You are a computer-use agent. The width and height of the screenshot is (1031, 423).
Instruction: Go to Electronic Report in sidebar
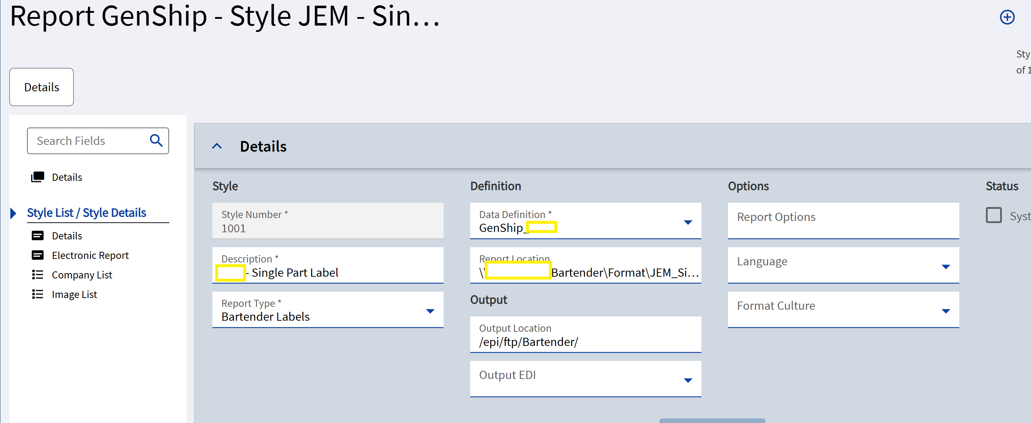tap(90, 255)
